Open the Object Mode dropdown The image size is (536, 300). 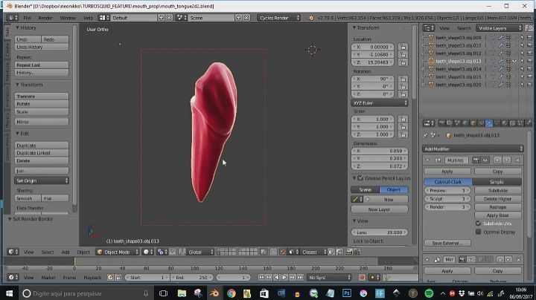118,252
